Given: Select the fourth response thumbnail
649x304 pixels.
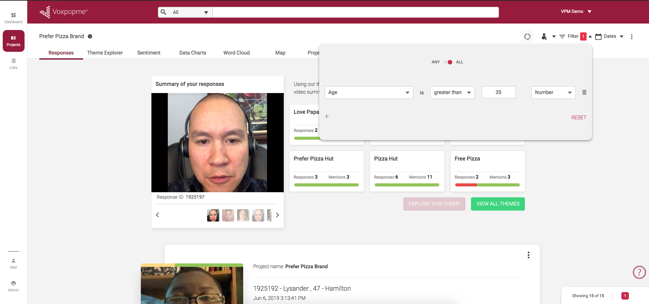Looking at the screenshot, I should 258,215.
